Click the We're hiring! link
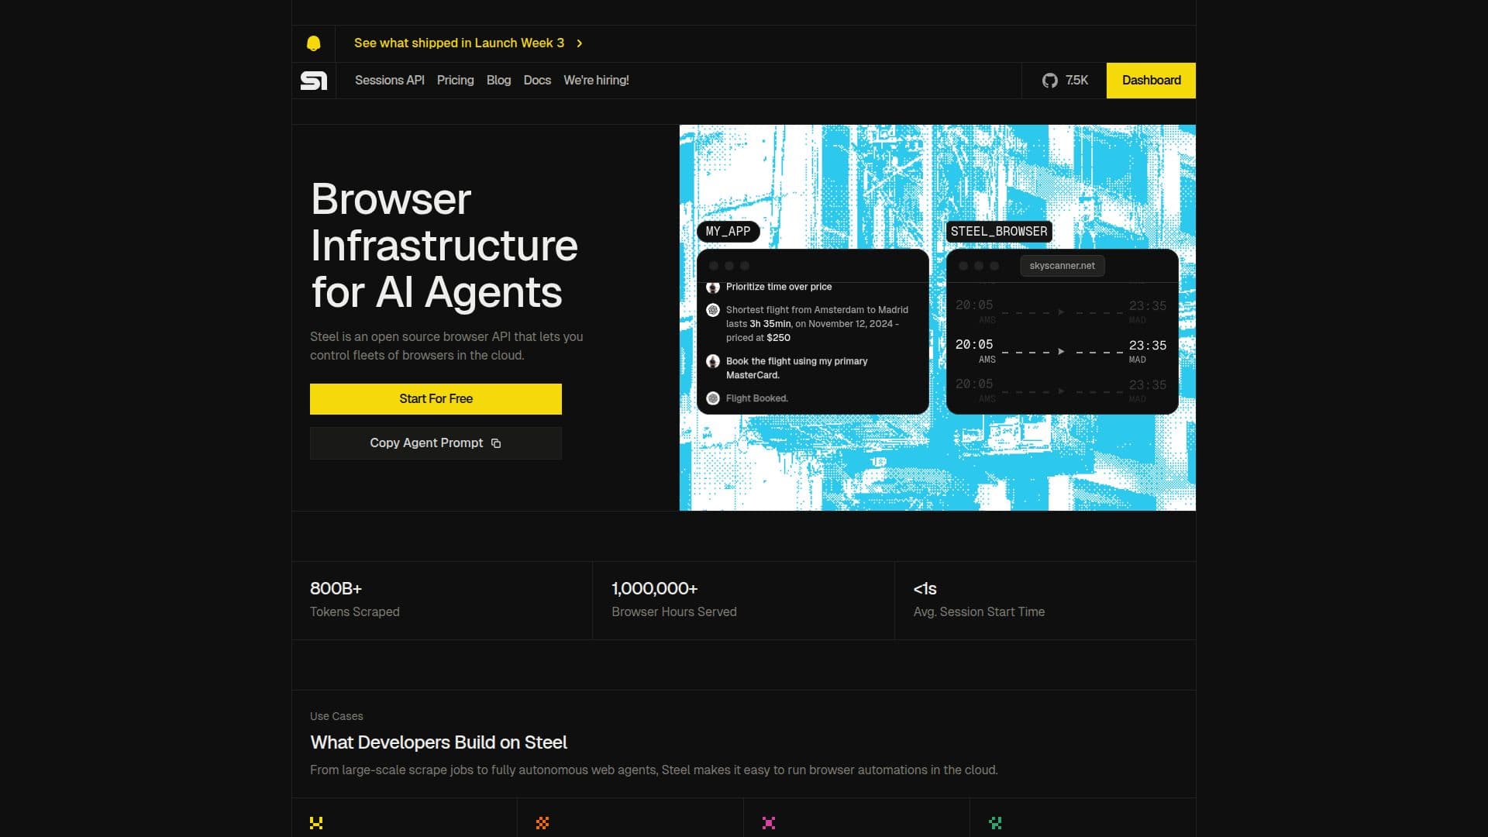 pyautogui.click(x=596, y=81)
